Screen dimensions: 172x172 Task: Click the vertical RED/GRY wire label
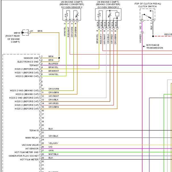(101, 39)
